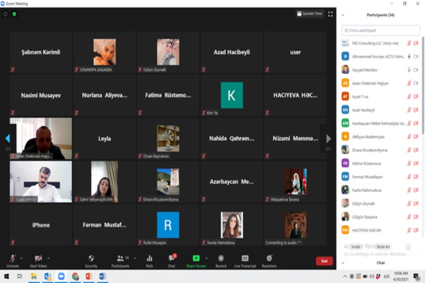Open Google Chrome from the taskbar

coord(75,276)
